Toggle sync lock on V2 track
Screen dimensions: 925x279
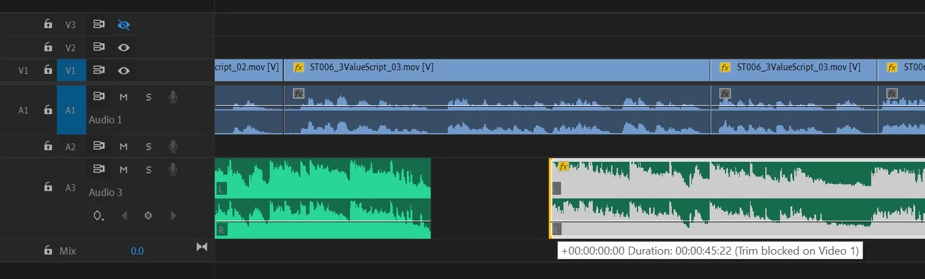pyautogui.click(x=98, y=47)
